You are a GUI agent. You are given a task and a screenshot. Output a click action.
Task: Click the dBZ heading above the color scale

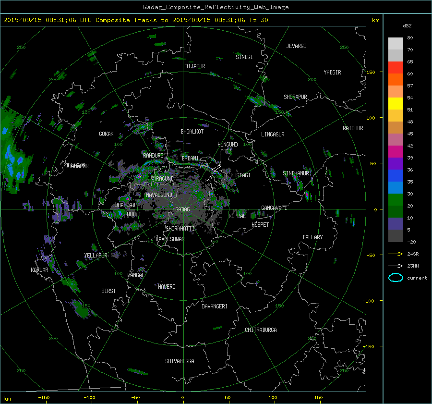click(407, 26)
